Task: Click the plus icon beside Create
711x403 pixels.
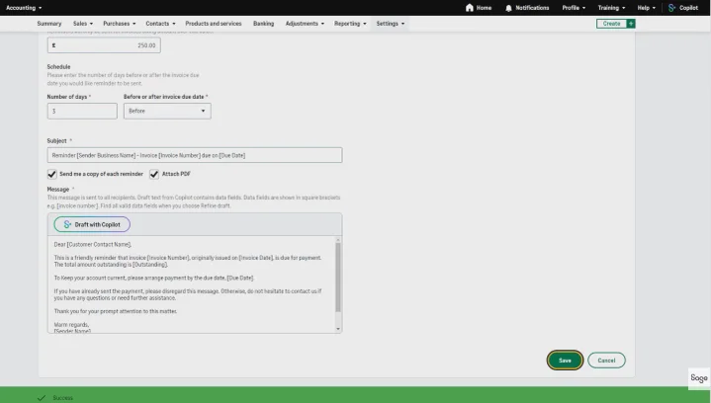Action: point(631,24)
